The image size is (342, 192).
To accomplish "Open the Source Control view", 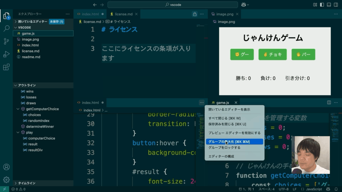I will 6,41.
